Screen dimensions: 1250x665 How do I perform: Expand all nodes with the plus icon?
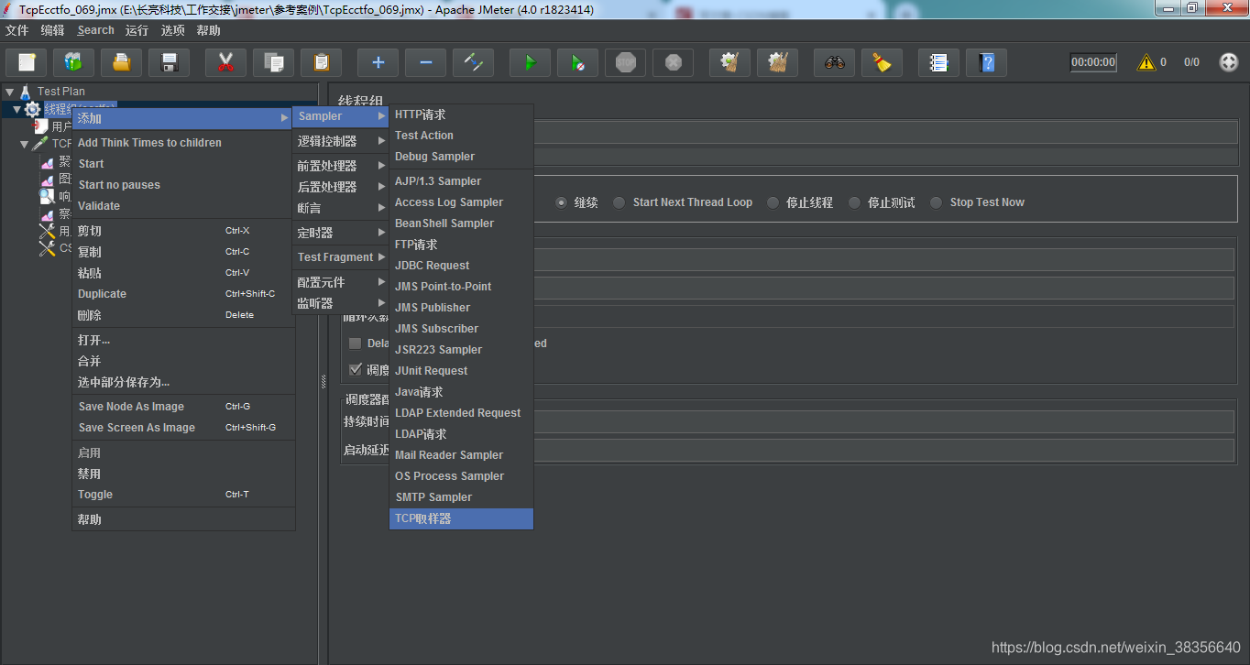pyautogui.click(x=378, y=62)
